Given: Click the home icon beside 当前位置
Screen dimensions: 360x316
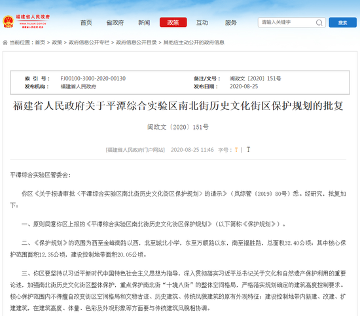Looking at the screenshot, I should coord(5,43).
